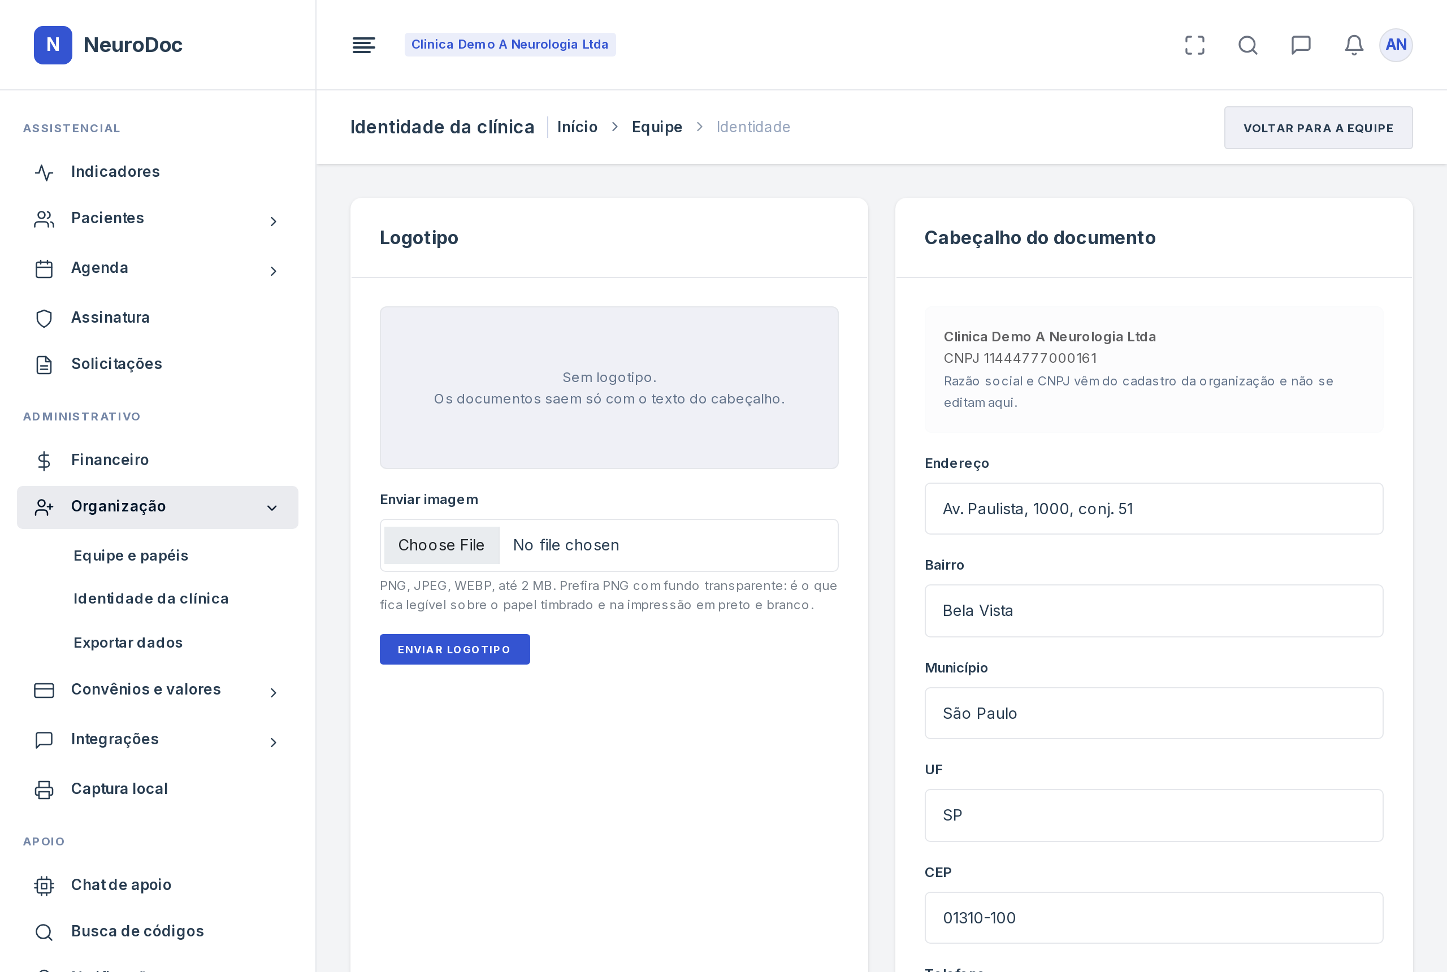Open the AN user avatar menu
This screenshot has width=1447, height=972.
pyautogui.click(x=1396, y=45)
